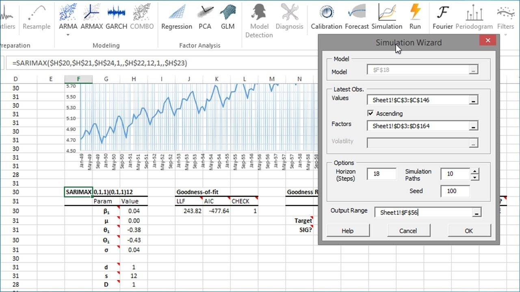Viewport: 520px width, 292px height.
Task: Launch the ARMAX model wizard
Action: (91, 17)
